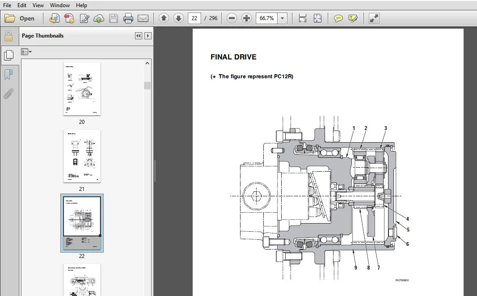Select page 20 thumbnail
This screenshot has width=477, height=296.
tap(82, 89)
